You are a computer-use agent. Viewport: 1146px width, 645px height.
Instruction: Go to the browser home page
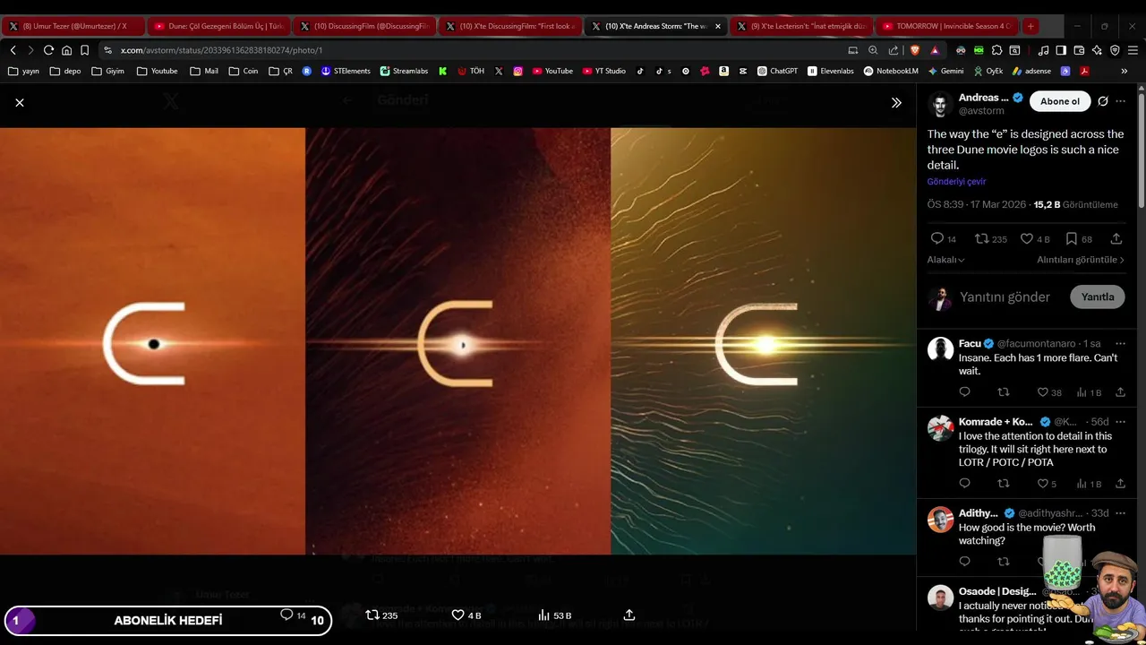pos(66,50)
